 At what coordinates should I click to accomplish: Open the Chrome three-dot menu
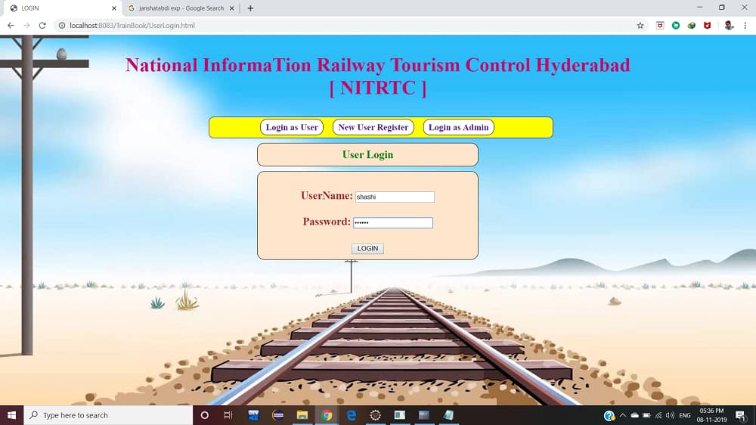point(744,25)
